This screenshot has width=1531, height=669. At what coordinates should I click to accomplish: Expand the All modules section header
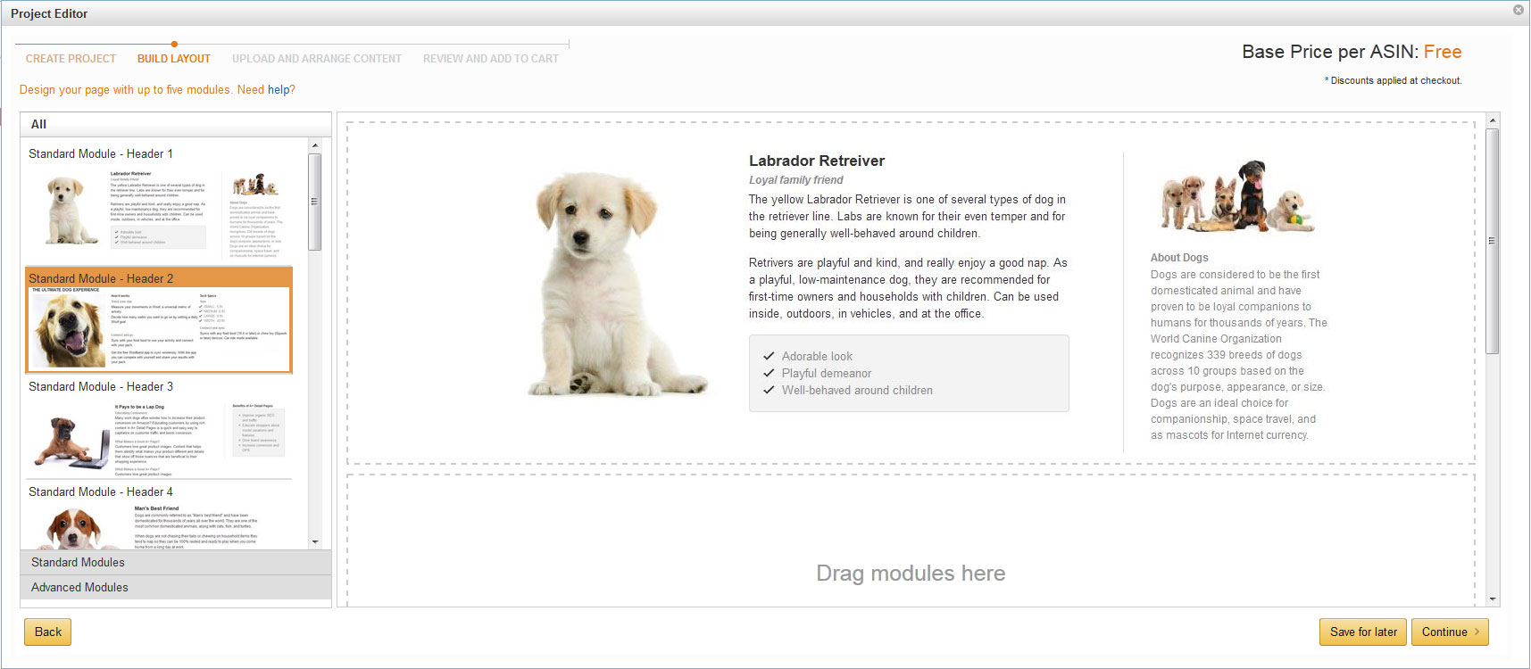point(175,125)
